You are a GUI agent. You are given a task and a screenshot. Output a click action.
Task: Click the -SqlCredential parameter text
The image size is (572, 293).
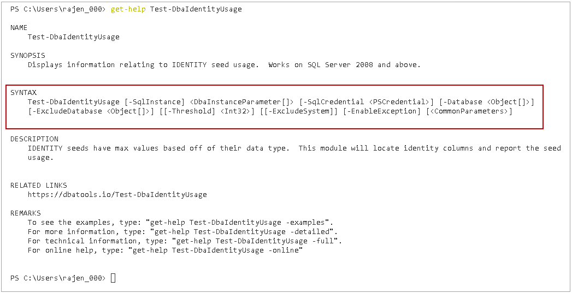(x=333, y=102)
